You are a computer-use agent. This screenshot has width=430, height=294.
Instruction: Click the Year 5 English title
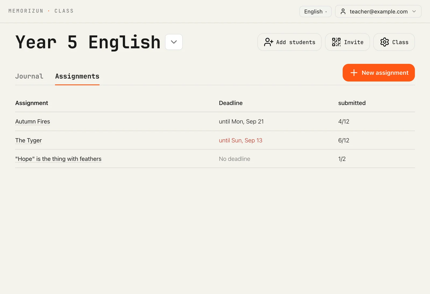tap(88, 42)
